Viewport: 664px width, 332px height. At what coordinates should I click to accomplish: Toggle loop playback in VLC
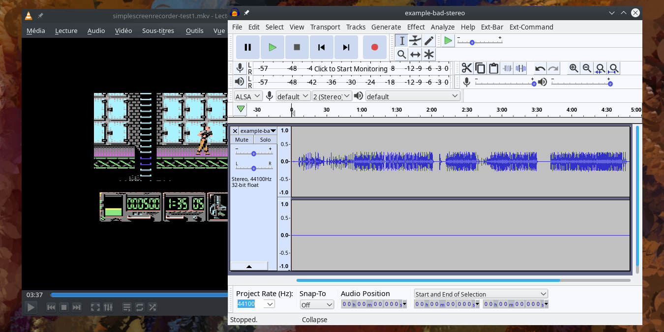[139, 307]
